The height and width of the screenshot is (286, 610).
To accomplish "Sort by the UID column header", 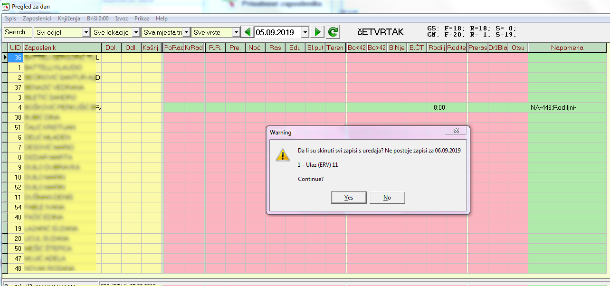I will coord(15,48).
